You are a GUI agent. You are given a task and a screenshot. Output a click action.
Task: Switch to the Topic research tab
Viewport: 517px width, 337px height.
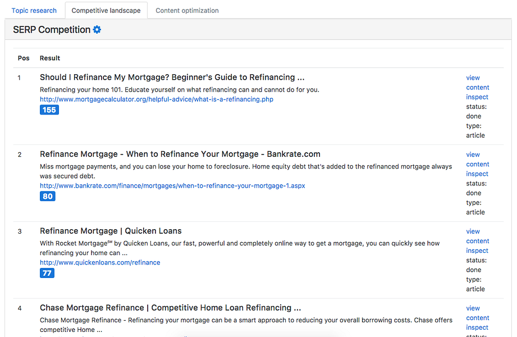click(x=34, y=10)
